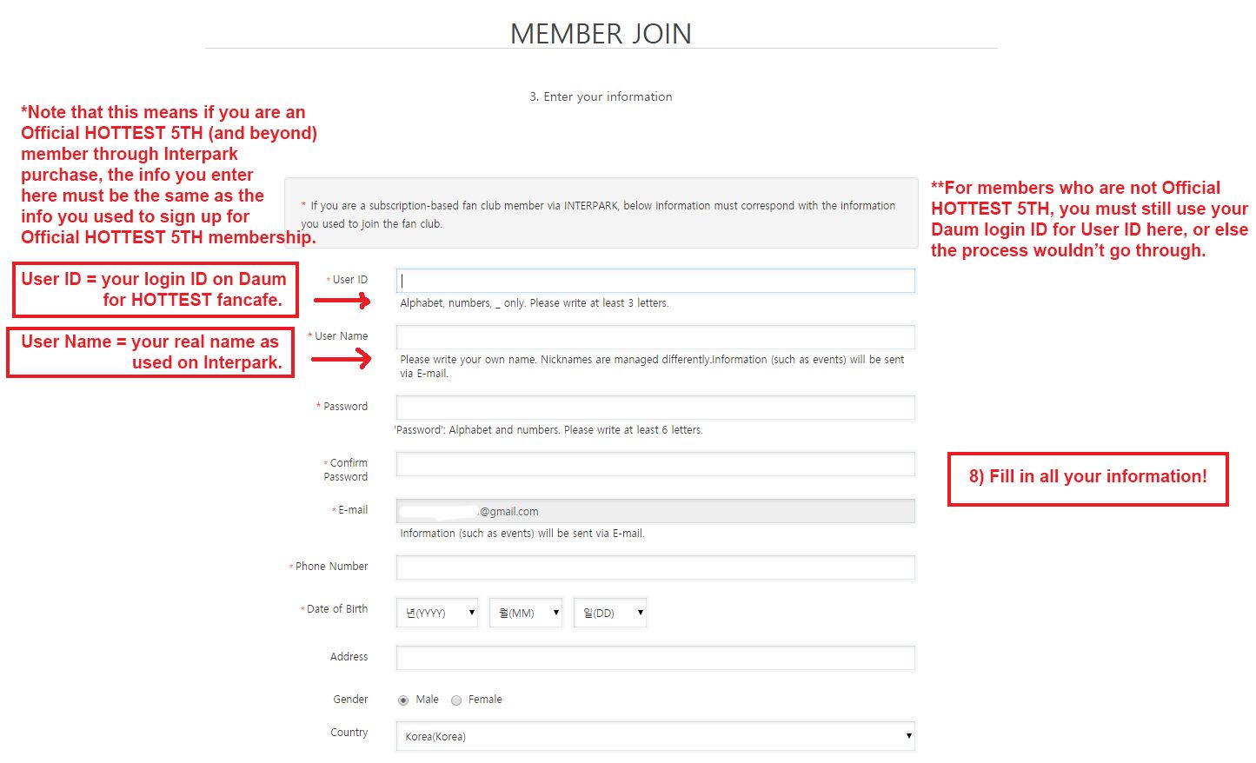Select the Female gender radio button
Screen dimensions: 1256x763
coord(456,700)
